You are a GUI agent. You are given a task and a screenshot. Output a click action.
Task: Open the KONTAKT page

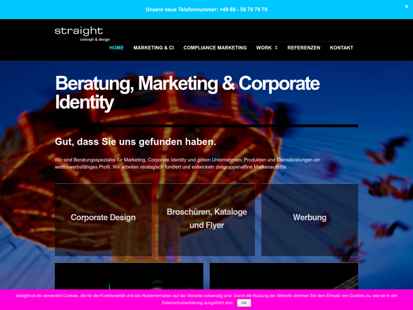(341, 48)
